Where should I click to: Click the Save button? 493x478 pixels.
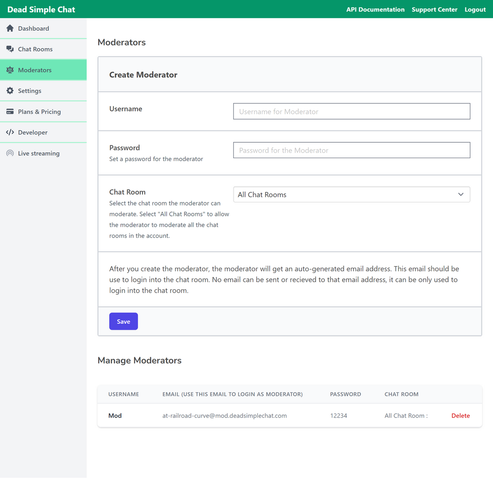pyautogui.click(x=123, y=321)
